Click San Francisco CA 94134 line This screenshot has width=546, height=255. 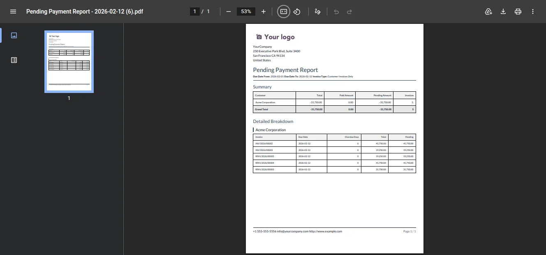click(269, 56)
